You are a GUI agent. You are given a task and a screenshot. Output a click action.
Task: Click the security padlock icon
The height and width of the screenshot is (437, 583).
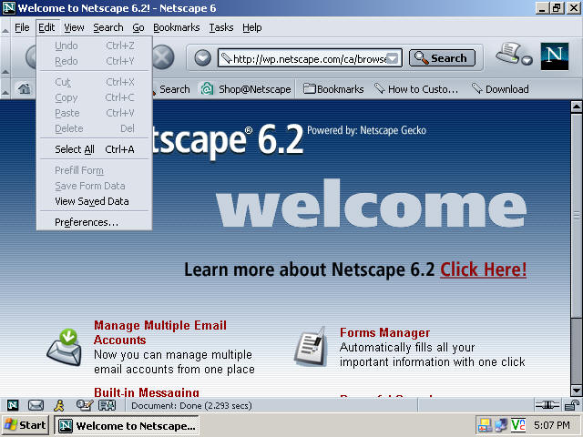[571, 405]
